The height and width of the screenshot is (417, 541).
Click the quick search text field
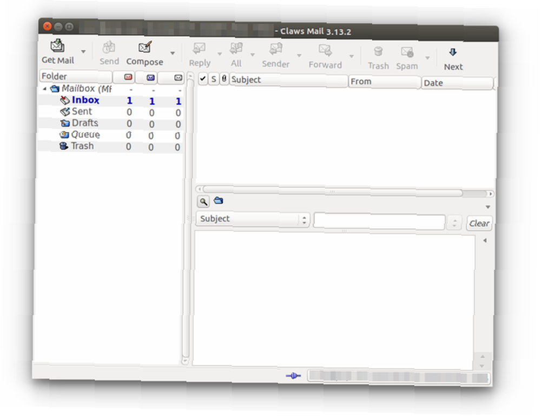tap(379, 221)
